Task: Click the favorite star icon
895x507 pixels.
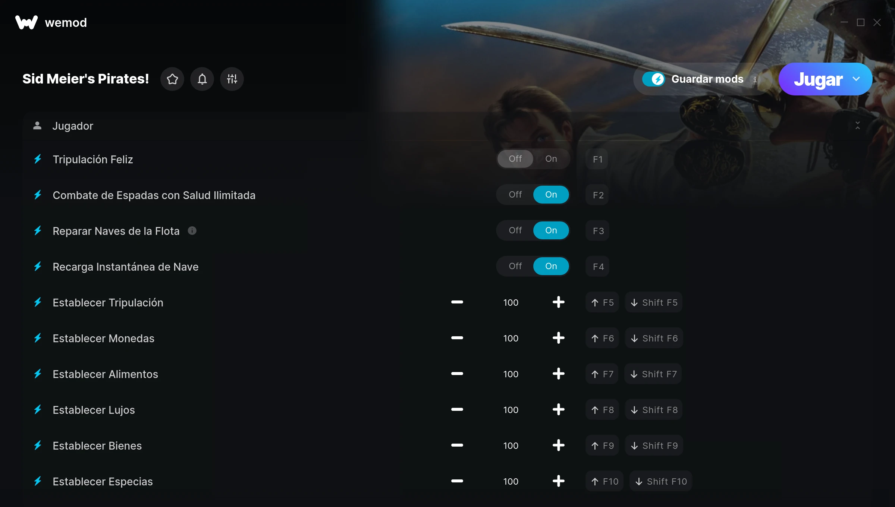Action: (x=172, y=79)
